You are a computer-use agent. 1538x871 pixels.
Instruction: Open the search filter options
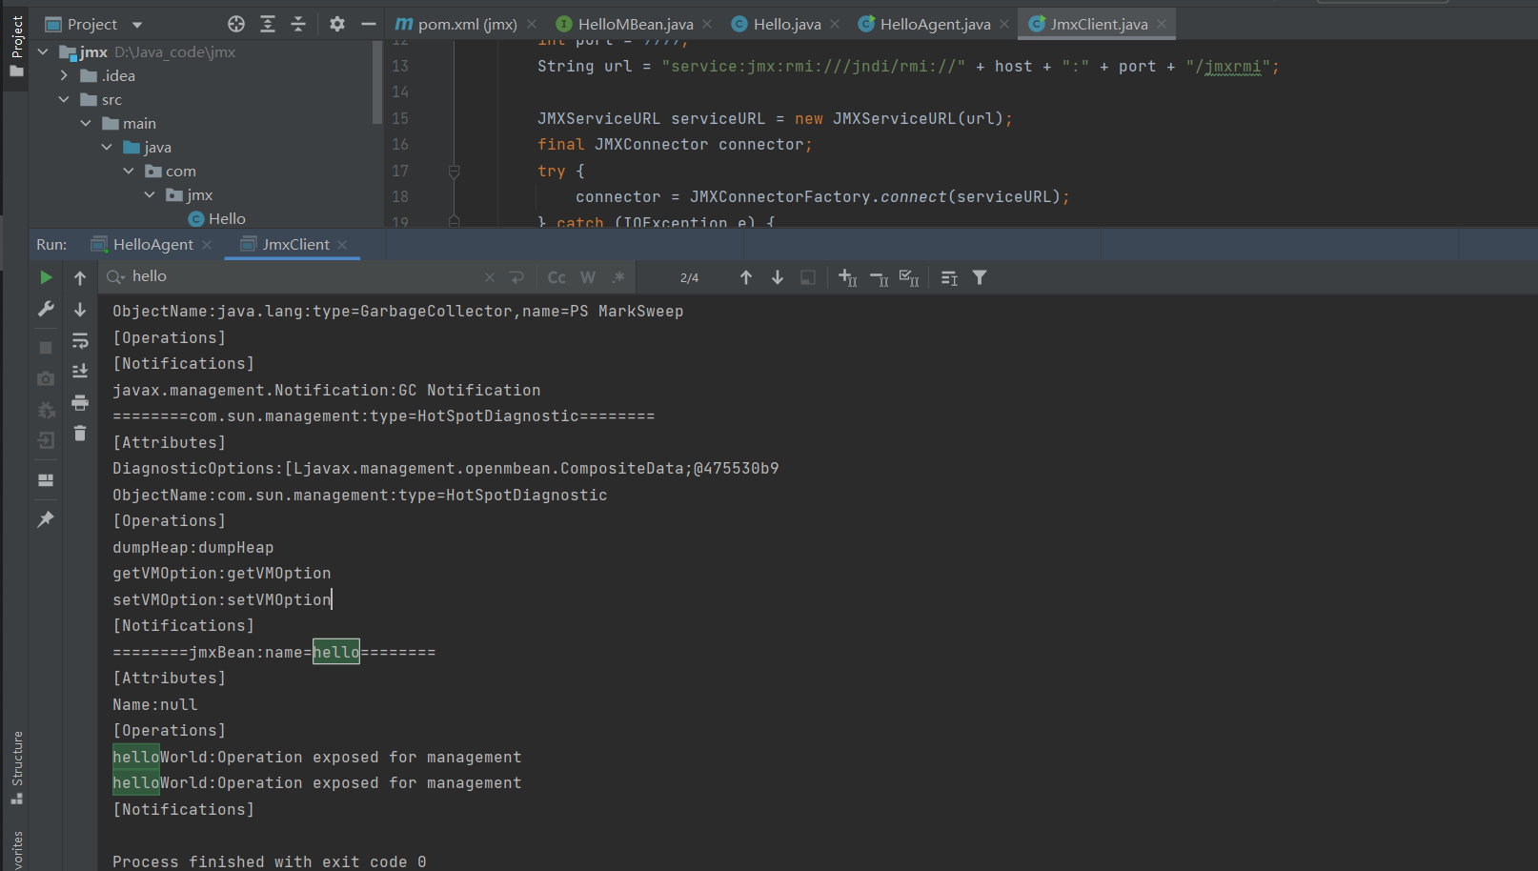click(980, 277)
